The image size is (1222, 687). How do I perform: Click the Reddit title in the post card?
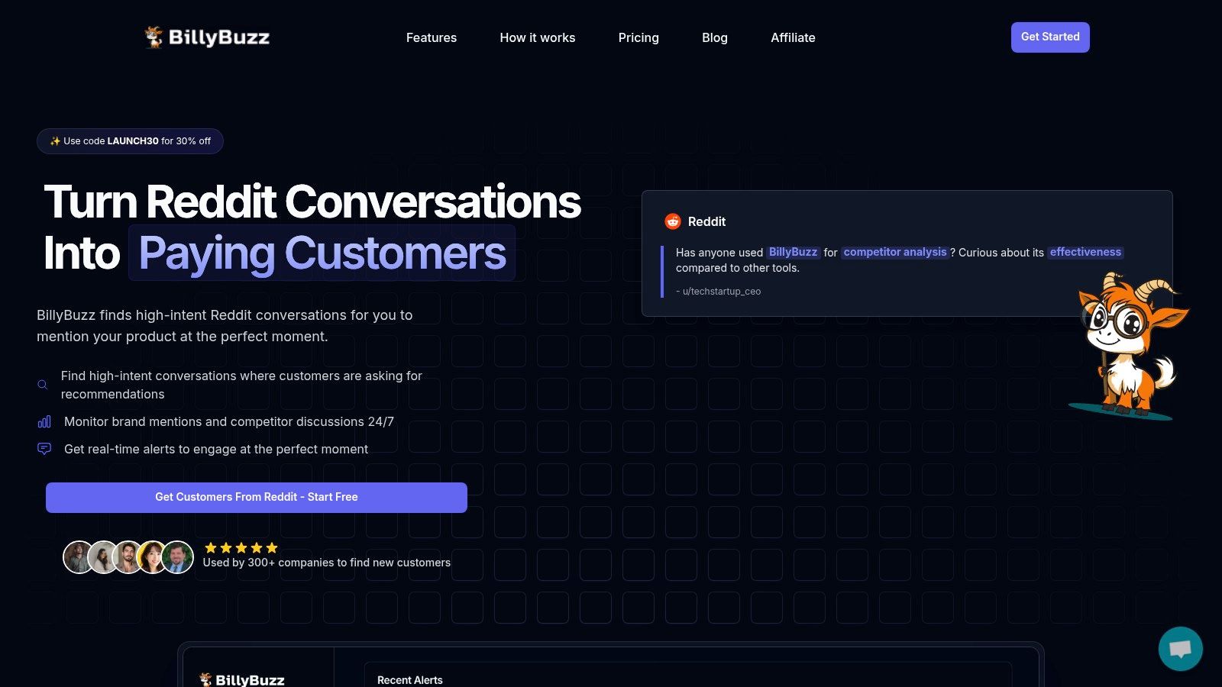point(706,221)
